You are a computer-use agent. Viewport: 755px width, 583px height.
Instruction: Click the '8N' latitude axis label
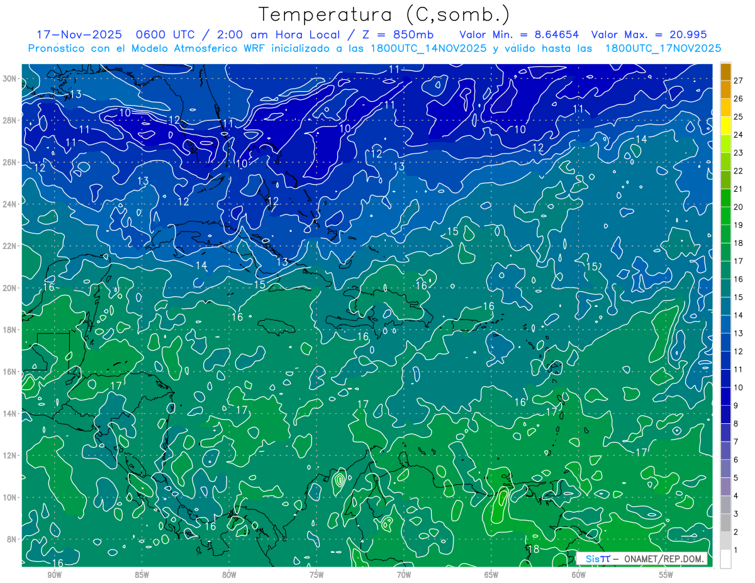(12, 539)
